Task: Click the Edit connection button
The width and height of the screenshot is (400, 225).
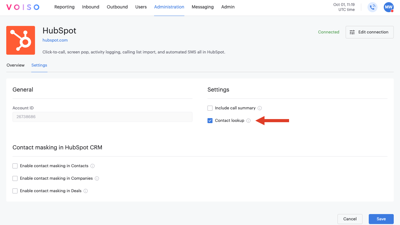Action: coord(369,32)
